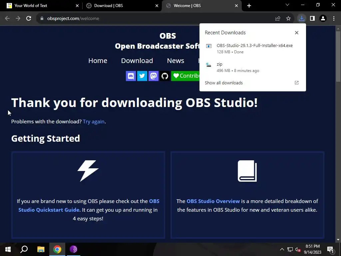Screen dimensions: 341x256
Task: Show hidden system tray icons
Action: point(282,249)
